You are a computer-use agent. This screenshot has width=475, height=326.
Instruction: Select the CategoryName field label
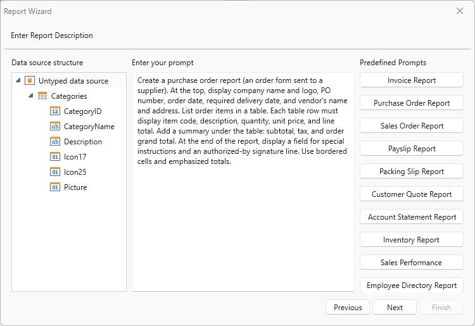(x=89, y=126)
